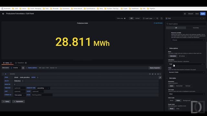This screenshot has height=116, width=207.
Task: Open data source help icon next to Inverter
Action: tap(23, 68)
